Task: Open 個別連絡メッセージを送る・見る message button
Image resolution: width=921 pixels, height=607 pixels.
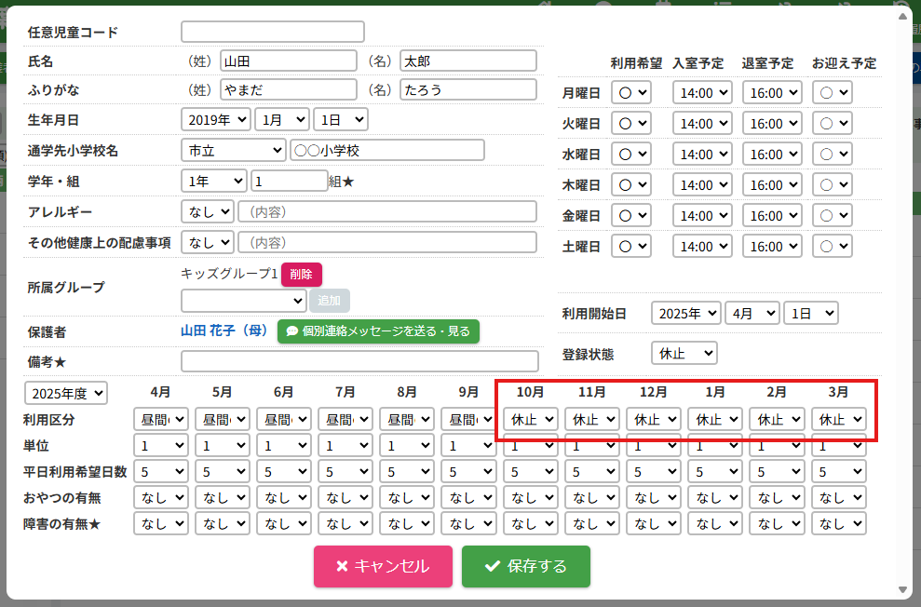Action: click(378, 330)
